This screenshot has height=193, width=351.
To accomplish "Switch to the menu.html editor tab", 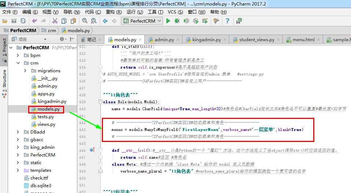I will (303, 40).
